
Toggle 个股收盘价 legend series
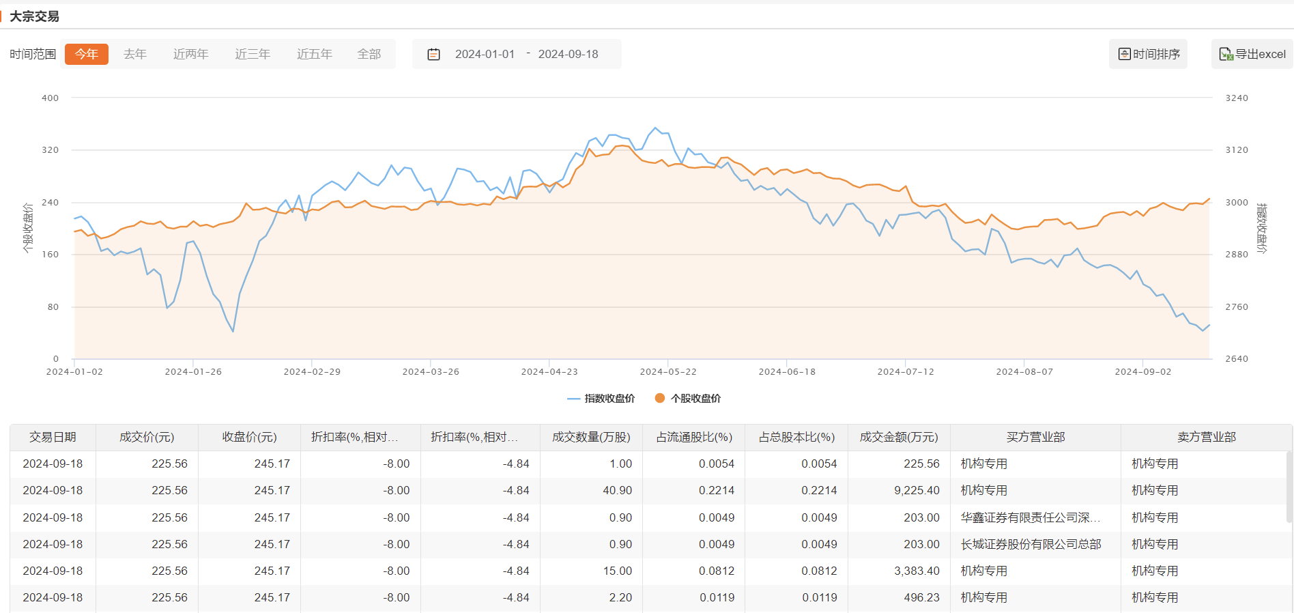coord(688,399)
